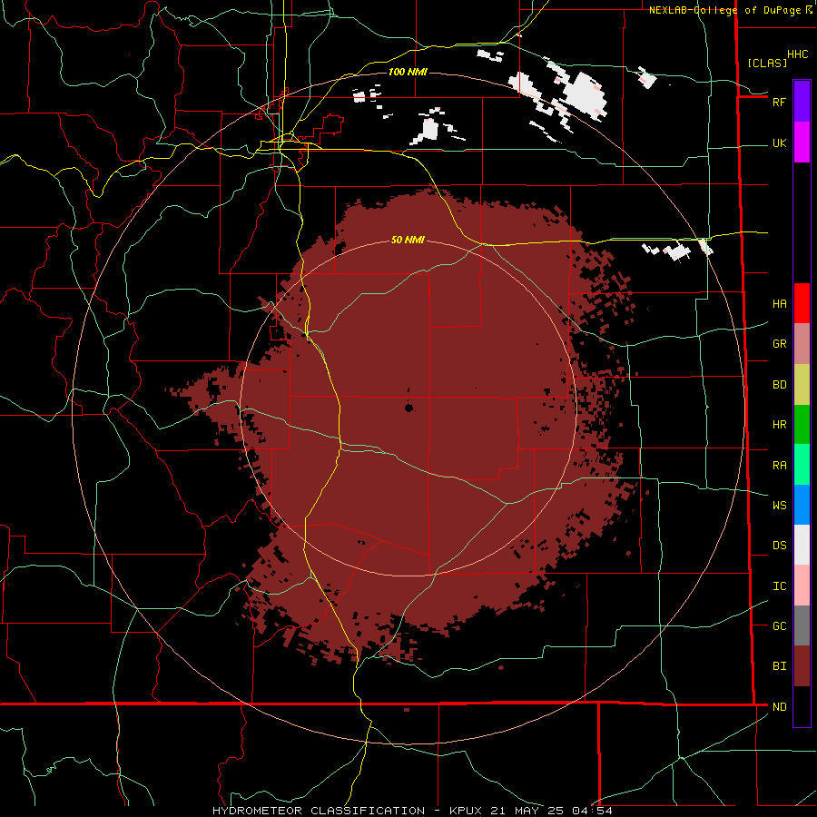Click the "NEXLAB-College of DuPage" text
The image size is (817, 817).
pos(724,10)
